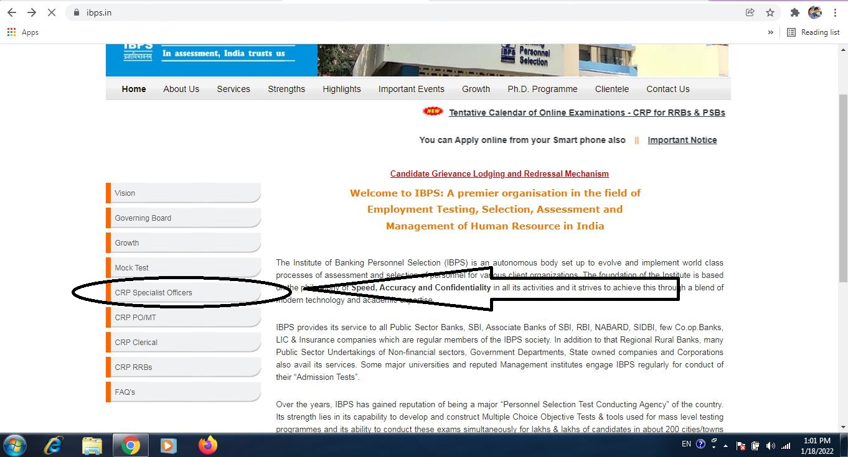Select Growth in left sidebar

pyautogui.click(x=183, y=242)
